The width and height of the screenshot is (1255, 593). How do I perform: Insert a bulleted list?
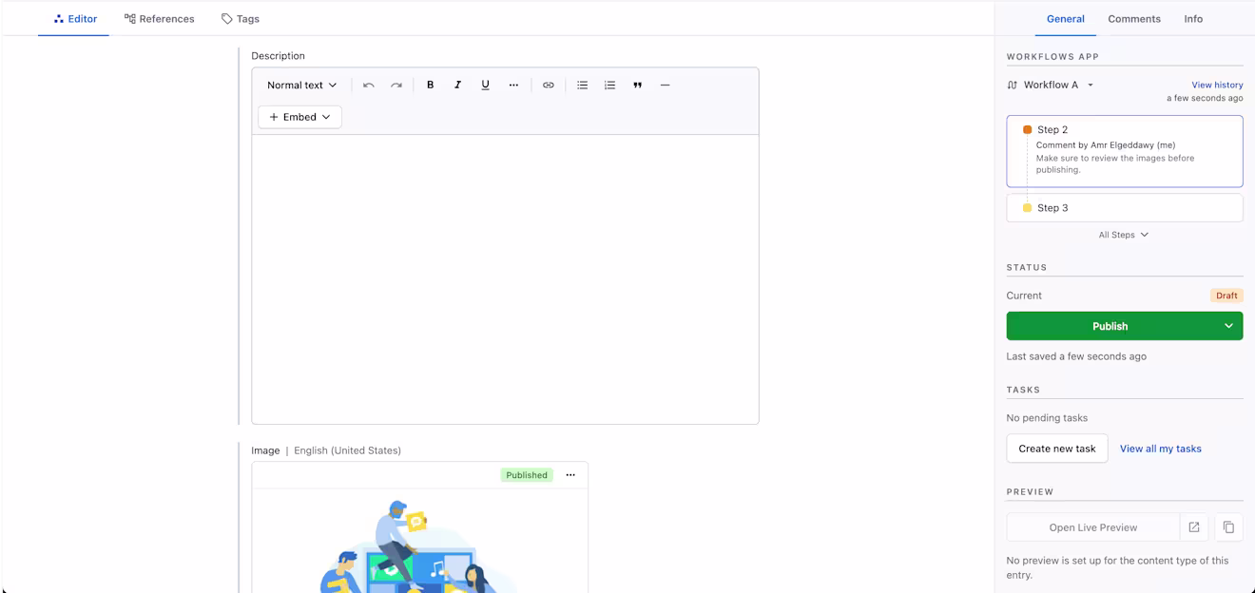[583, 85]
